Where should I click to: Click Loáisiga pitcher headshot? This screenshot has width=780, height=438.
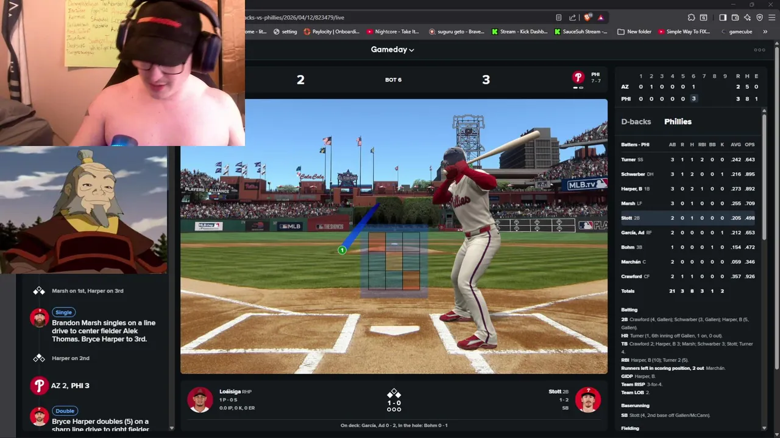click(200, 400)
